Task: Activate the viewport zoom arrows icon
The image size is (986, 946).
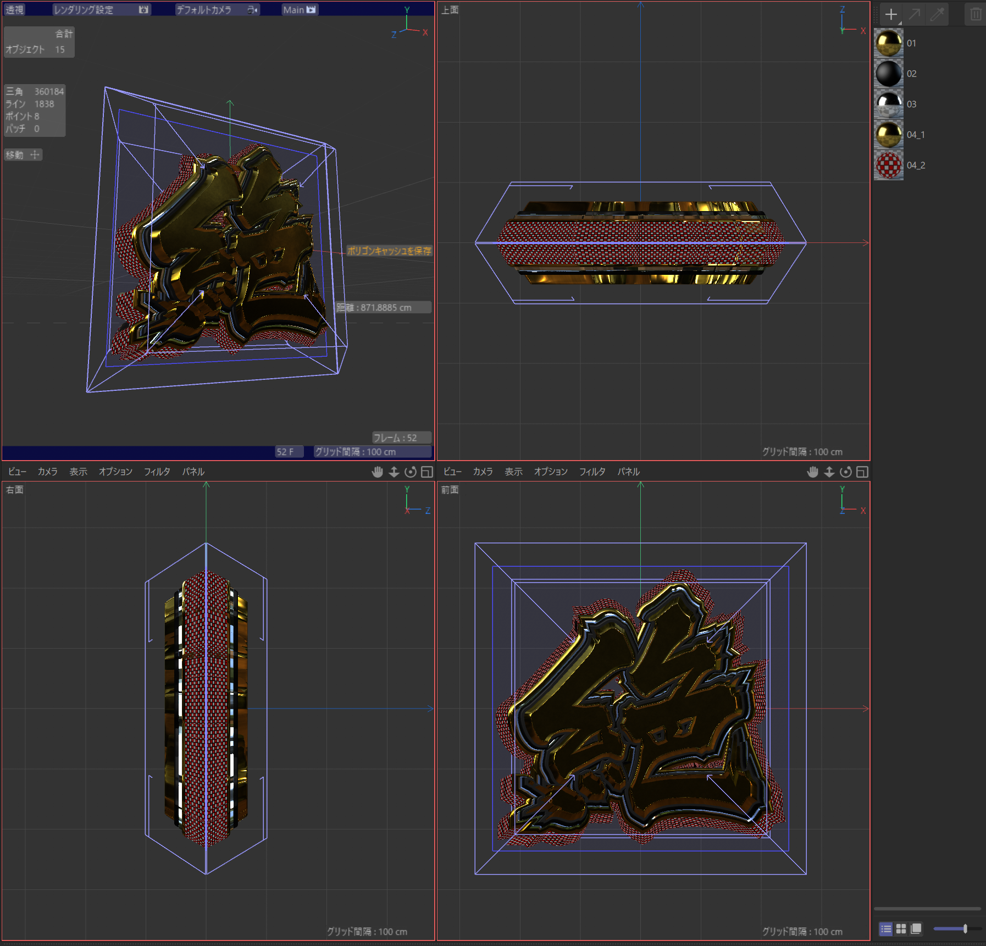Action: coord(394,472)
